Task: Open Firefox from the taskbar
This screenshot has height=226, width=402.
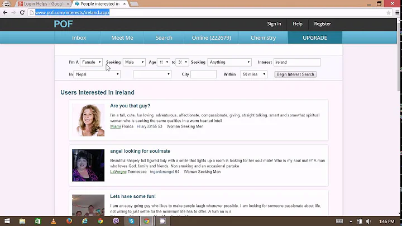Action: click(x=69, y=221)
